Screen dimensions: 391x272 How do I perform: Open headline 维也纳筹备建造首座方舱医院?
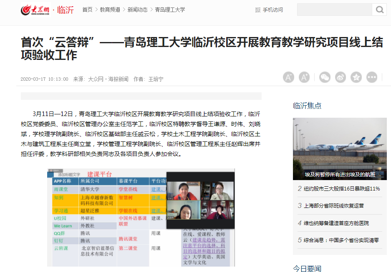(x=336, y=223)
